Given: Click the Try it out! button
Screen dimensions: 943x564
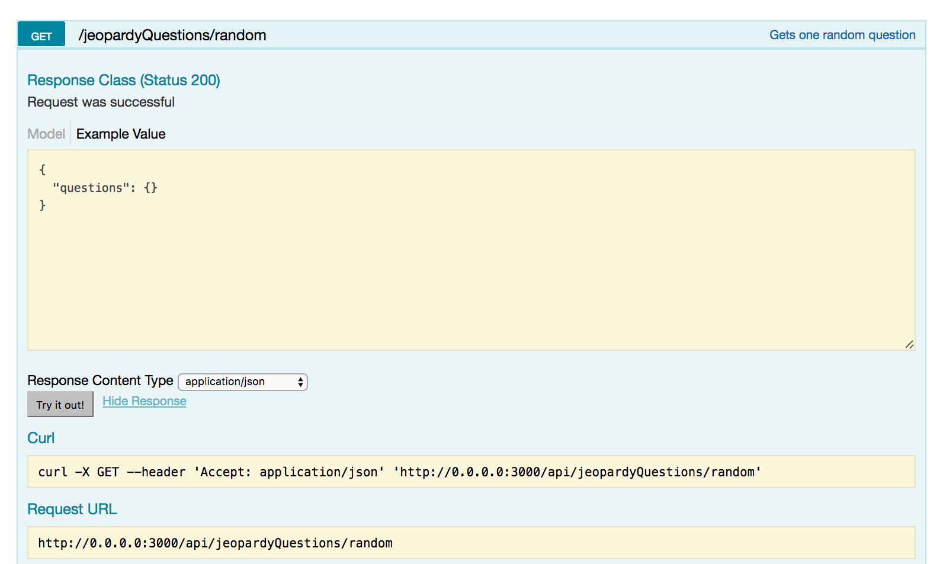Looking at the screenshot, I should pos(60,404).
